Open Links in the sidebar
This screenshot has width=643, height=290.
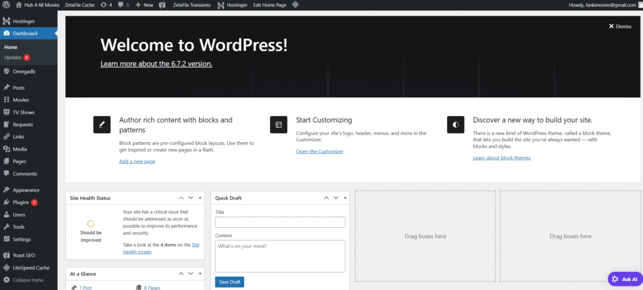29,137
